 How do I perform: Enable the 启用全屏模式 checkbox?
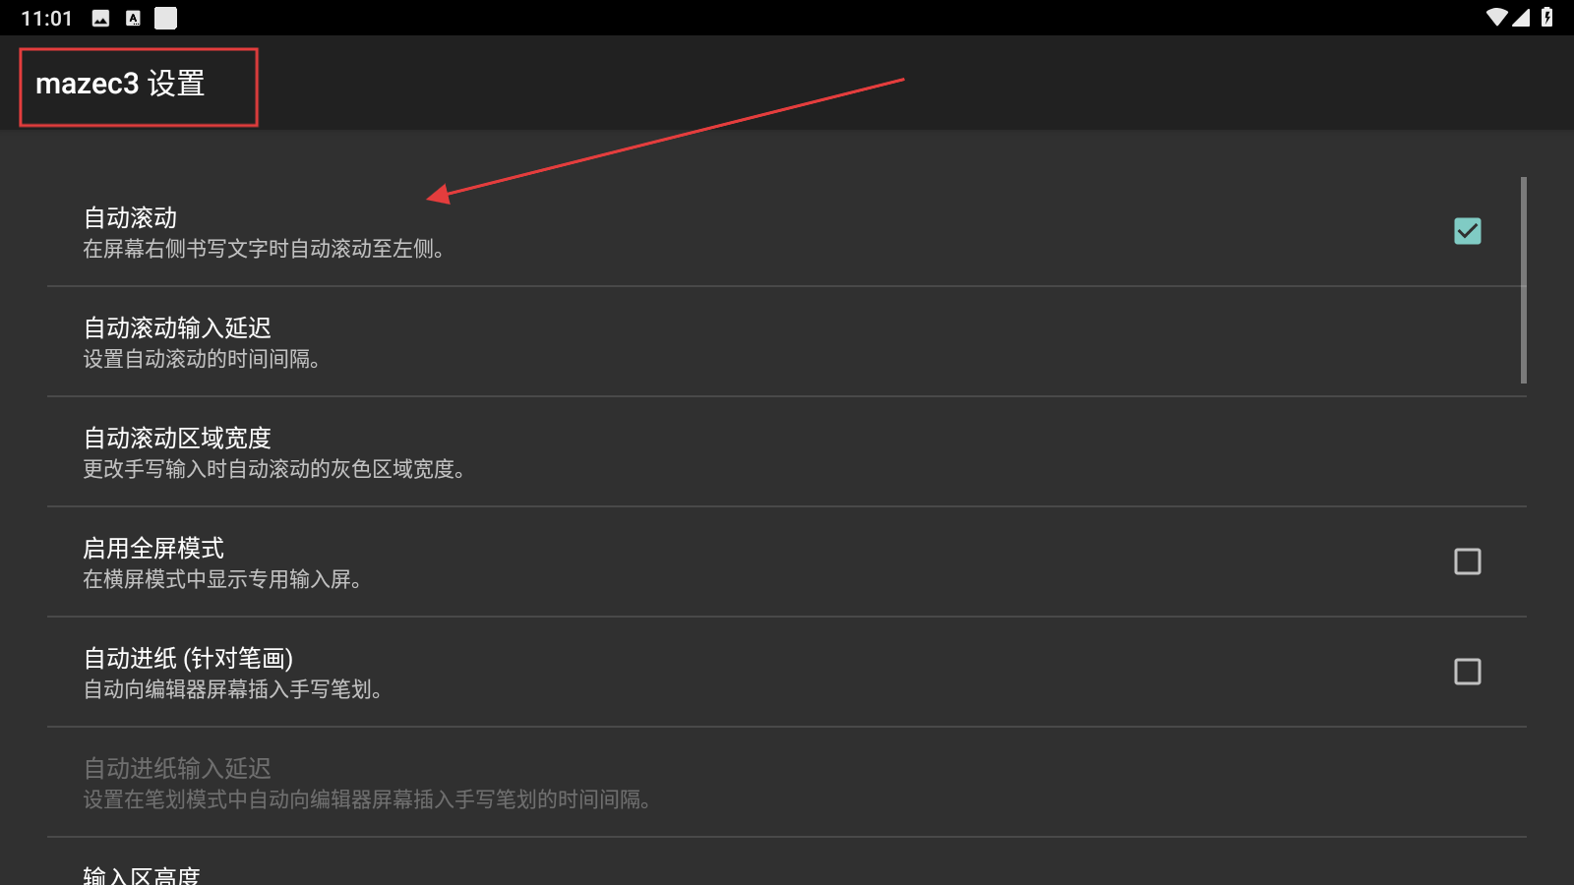click(x=1467, y=561)
